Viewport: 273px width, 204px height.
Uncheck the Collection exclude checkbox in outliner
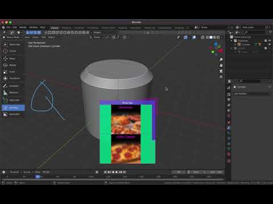point(266,41)
